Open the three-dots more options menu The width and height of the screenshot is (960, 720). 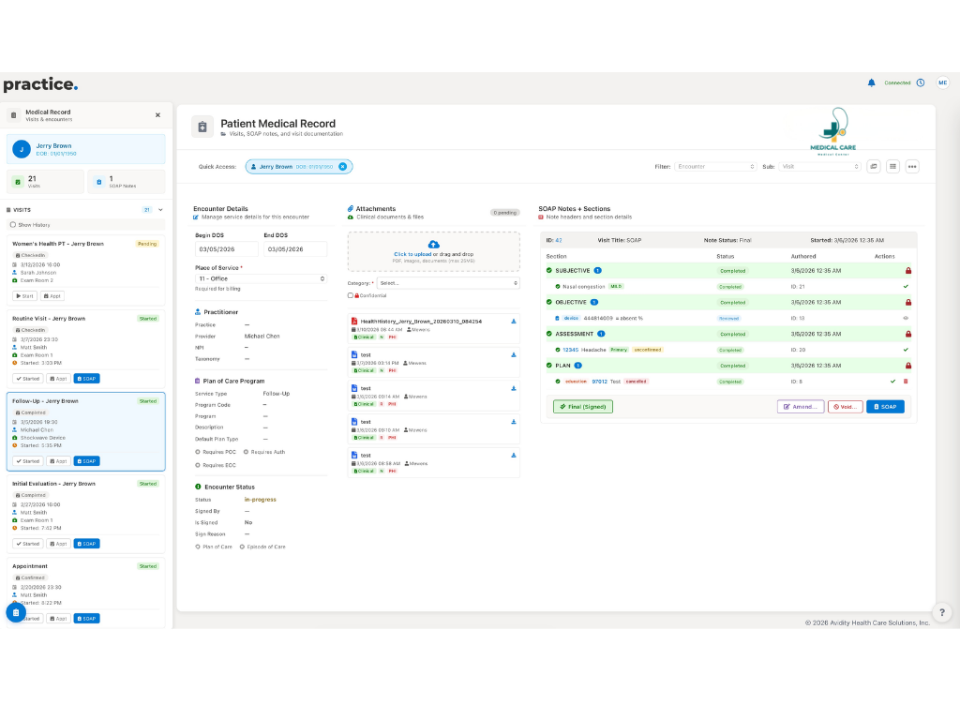coord(912,167)
